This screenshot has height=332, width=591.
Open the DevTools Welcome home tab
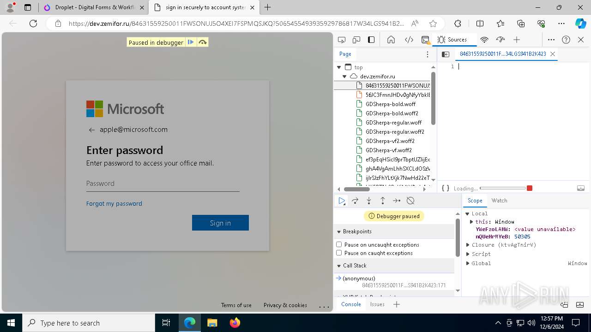click(x=391, y=40)
